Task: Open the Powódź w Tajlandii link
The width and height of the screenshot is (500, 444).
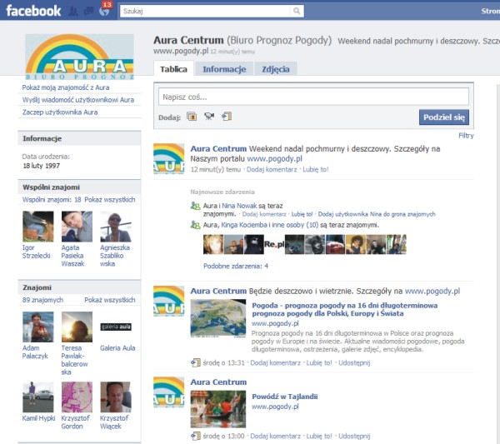Action: tap(285, 397)
